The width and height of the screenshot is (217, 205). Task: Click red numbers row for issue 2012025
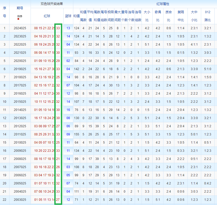coord(44,126)
